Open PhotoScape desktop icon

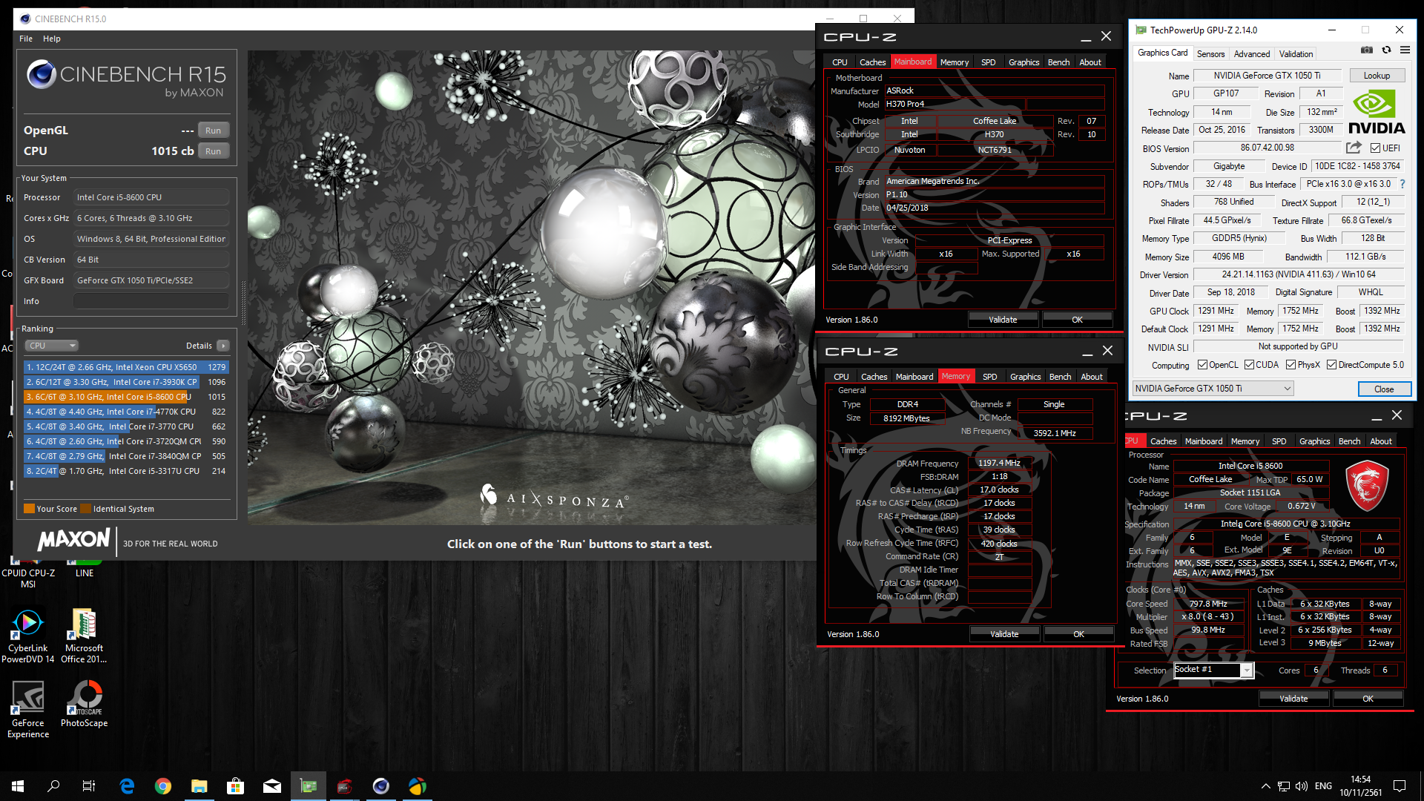tap(84, 705)
